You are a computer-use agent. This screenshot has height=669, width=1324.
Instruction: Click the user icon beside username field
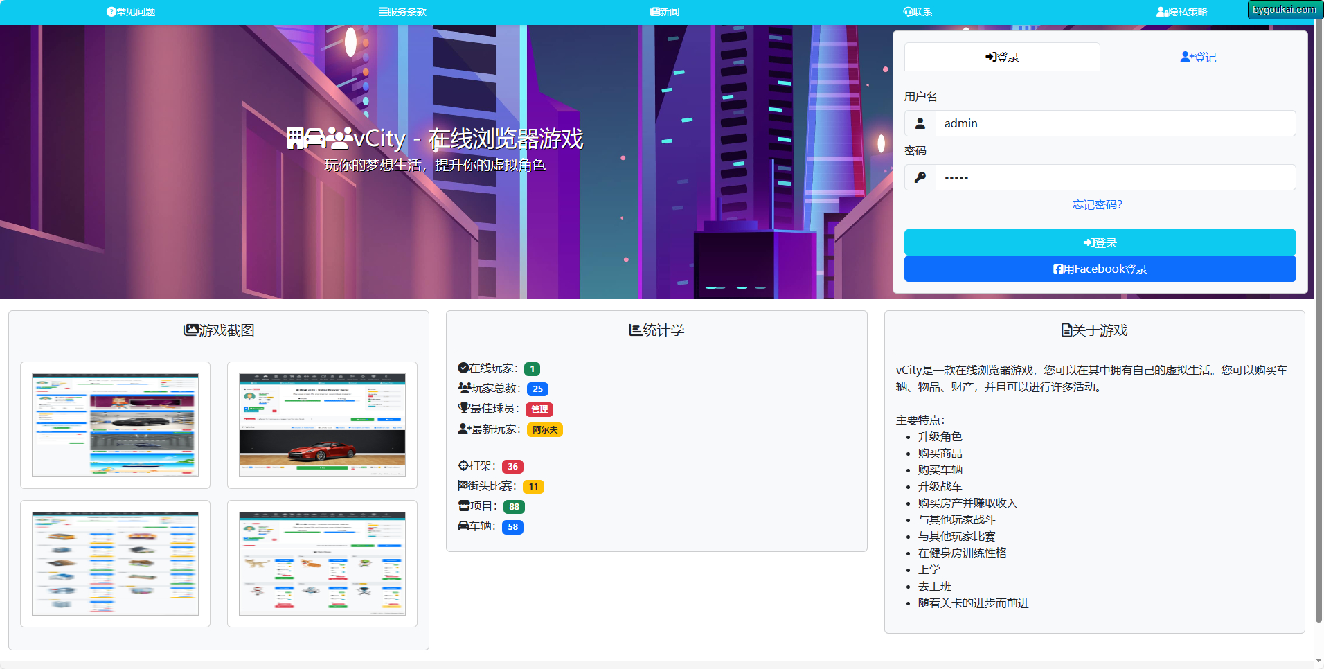click(x=920, y=123)
